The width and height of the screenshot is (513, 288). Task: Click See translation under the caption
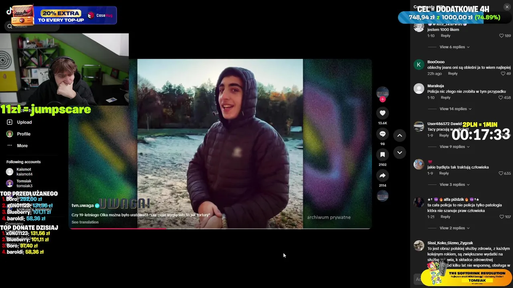coord(85,222)
